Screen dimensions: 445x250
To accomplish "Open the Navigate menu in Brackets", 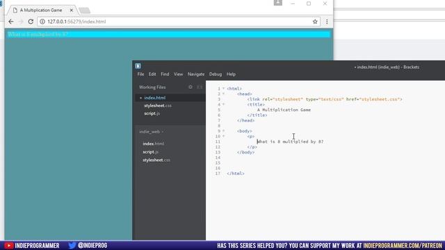I will (196, 74).
